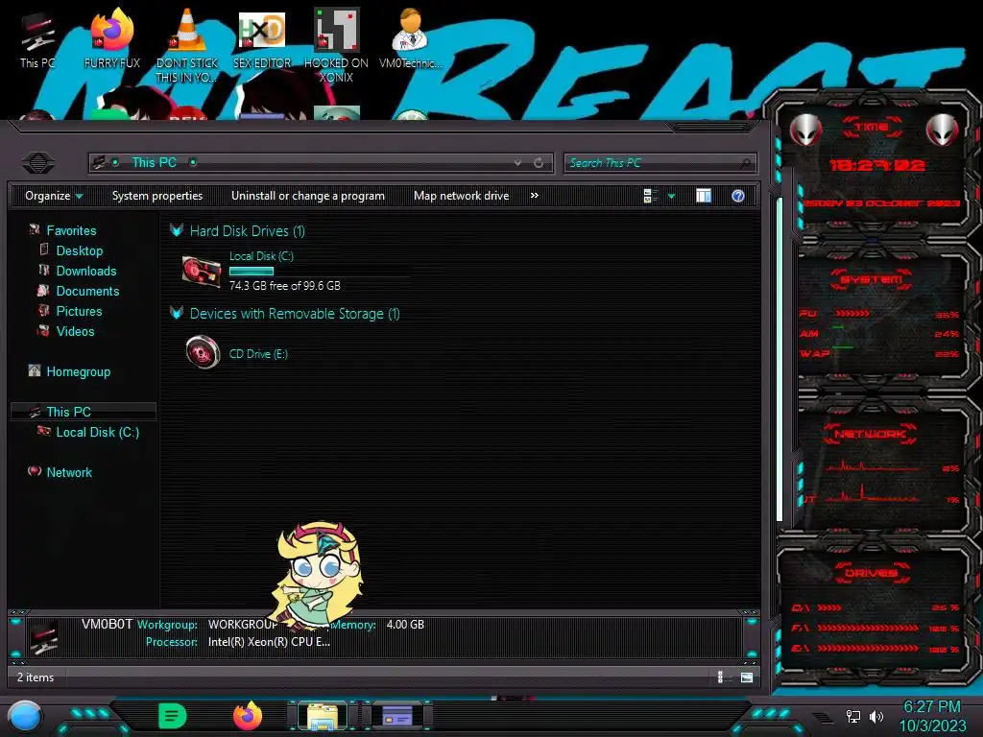Show more toolbar commands chevron
The height and width of the screenshot is (737, 983).
[x=534, y=196]
